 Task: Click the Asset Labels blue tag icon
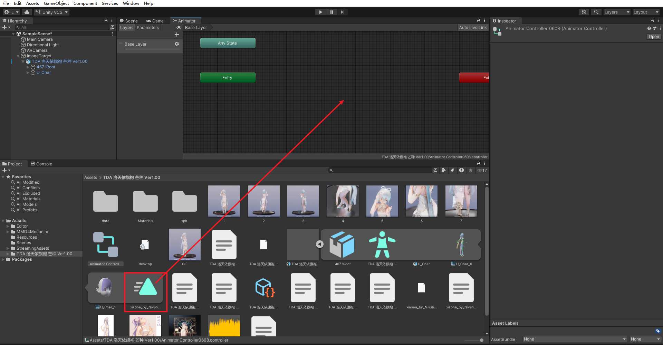[657, 331]
